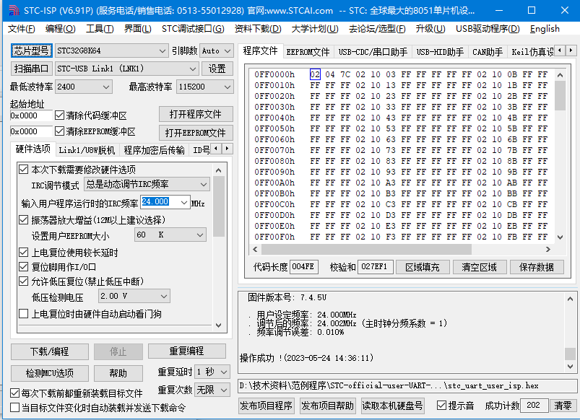Switch language via English menu
The height and width of the screenshot is (420, 580).
coord(545,29)
